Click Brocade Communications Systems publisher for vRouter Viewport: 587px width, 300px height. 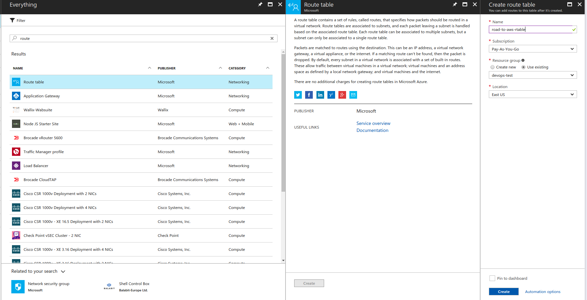click(x=188, y=138)
